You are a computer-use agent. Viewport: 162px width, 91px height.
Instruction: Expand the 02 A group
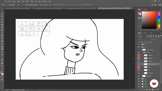141,84
